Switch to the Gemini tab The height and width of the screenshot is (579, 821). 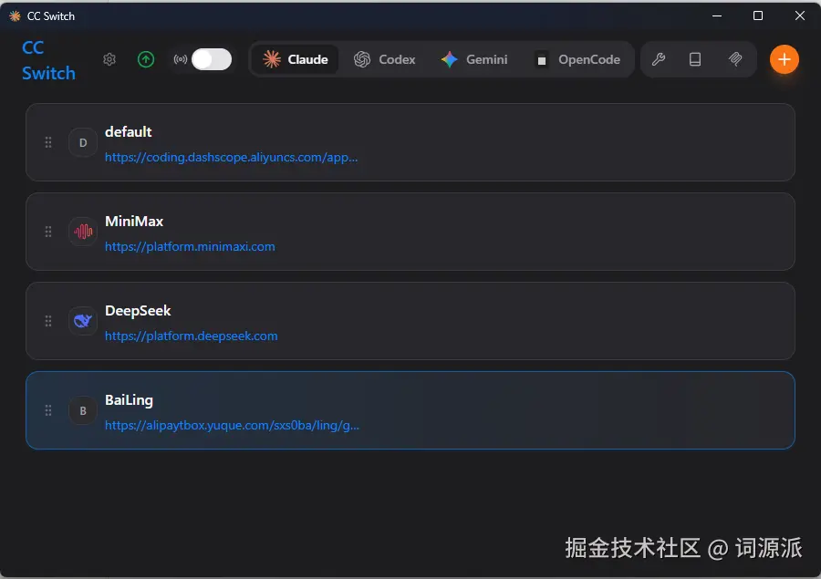pos(474,59)
